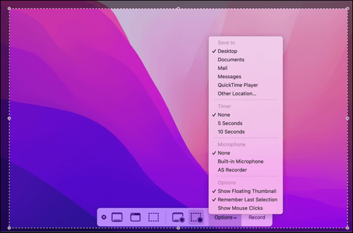Select Record Selected Portion icon

tap(196, 217)
